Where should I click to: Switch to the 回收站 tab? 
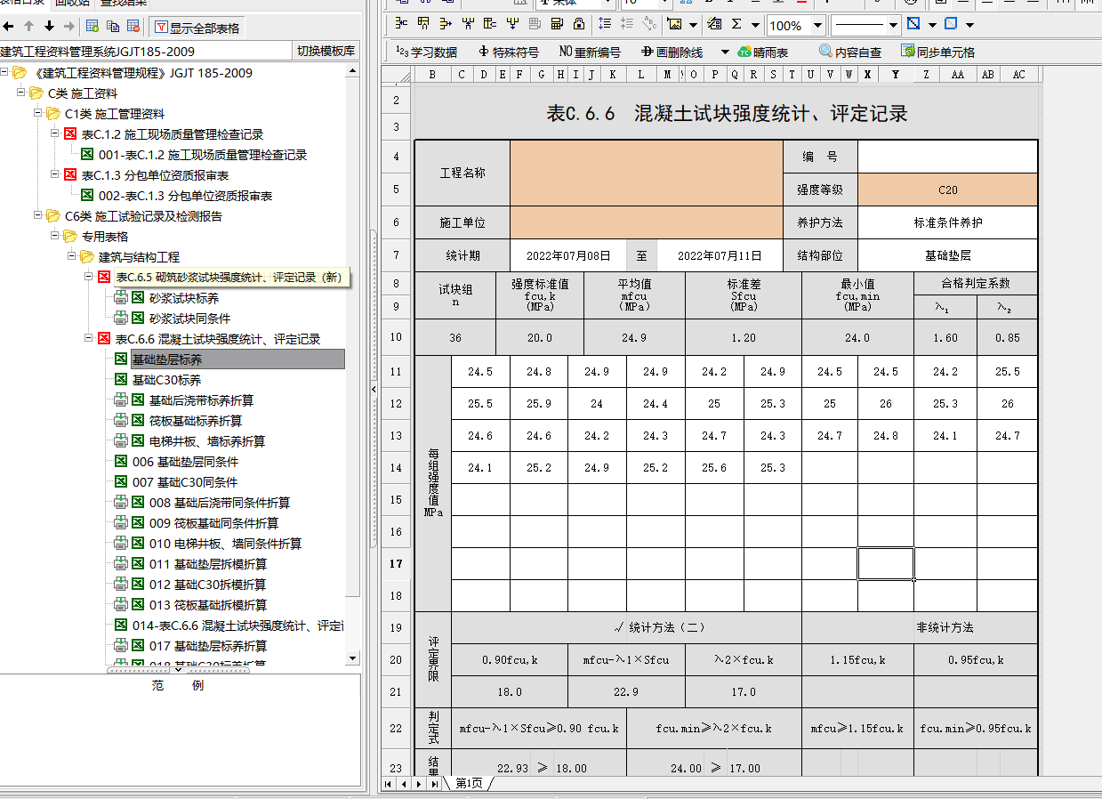[x=72, y=3]
